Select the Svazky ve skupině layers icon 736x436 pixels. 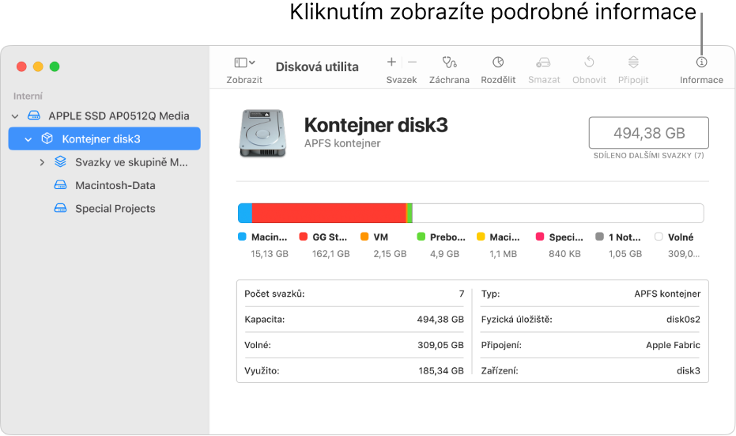tap(61, 162)
